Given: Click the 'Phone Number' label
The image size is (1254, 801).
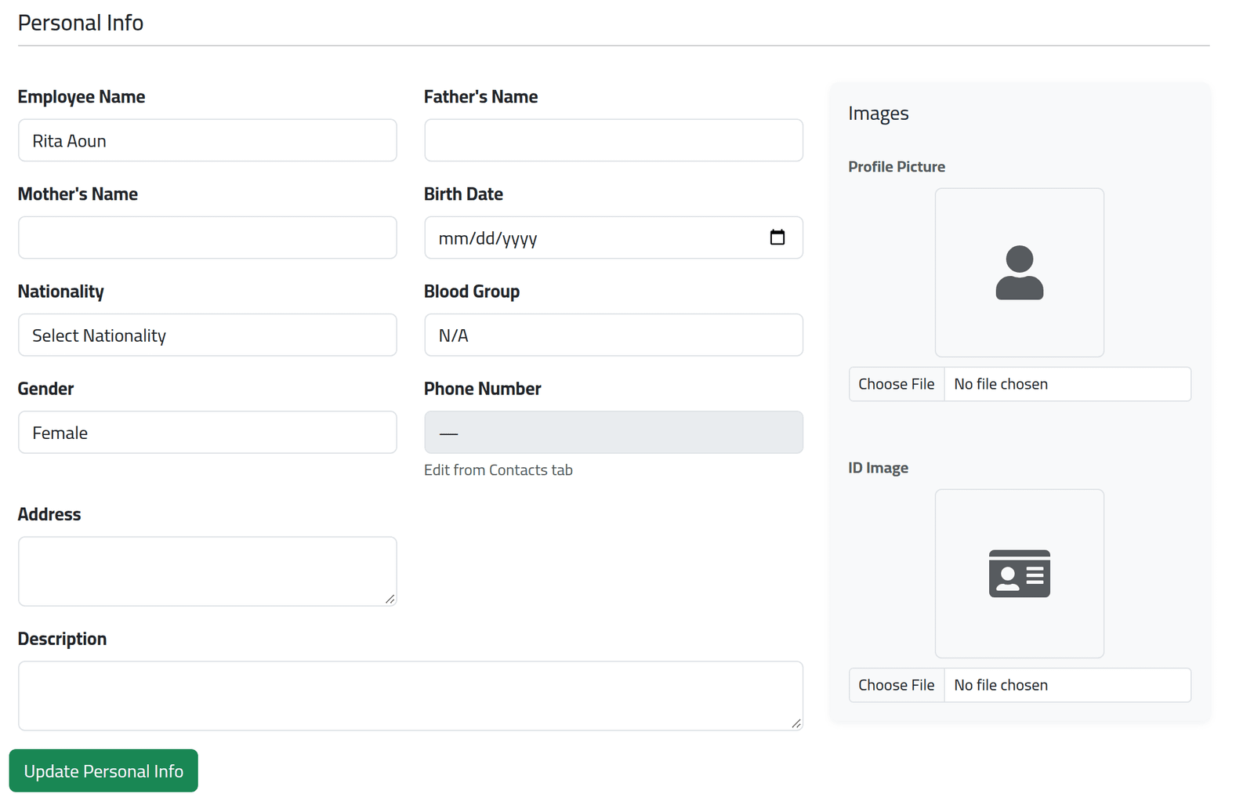Looking at the screenshot, I should (x=483, y=389).
